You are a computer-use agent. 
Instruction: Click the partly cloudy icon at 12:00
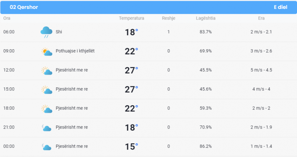47,71
